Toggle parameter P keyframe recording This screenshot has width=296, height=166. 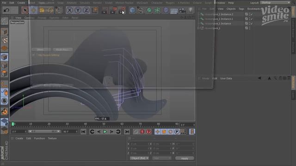pyautogui.click(x=177, y=132)
